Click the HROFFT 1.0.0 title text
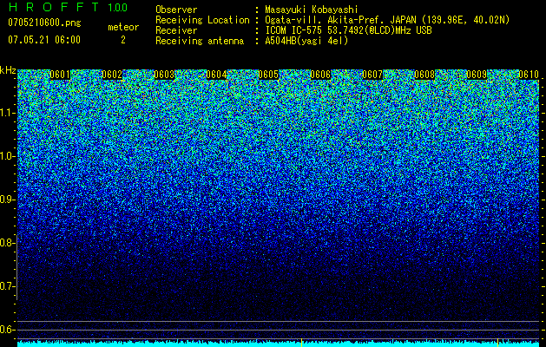This screenshot has width=546, height=347. 68,7
